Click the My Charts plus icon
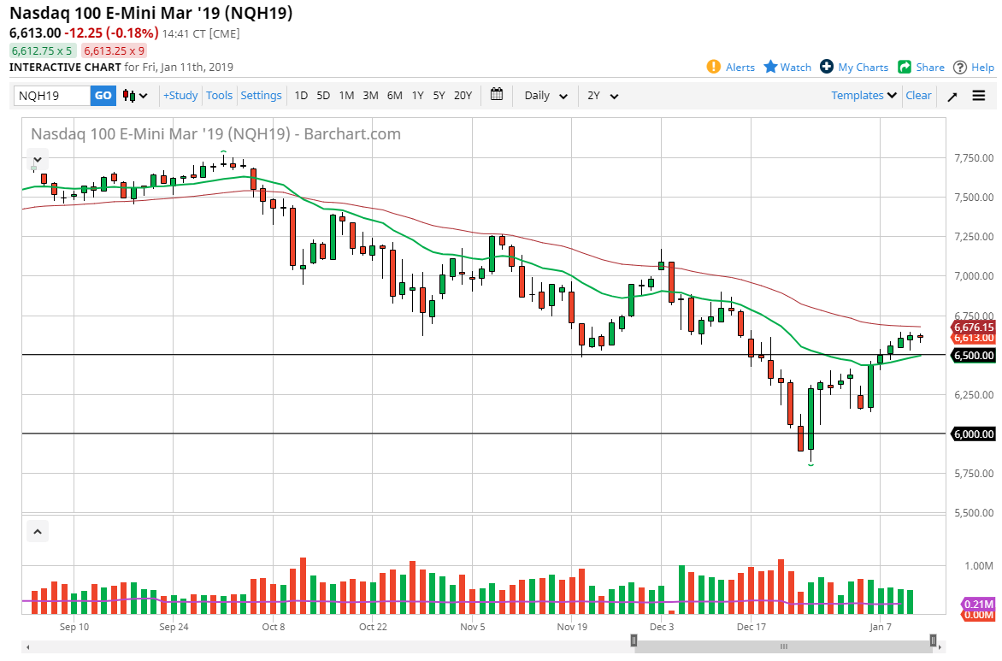This screenshot has width=1002, height=661. tap(826, 67)
